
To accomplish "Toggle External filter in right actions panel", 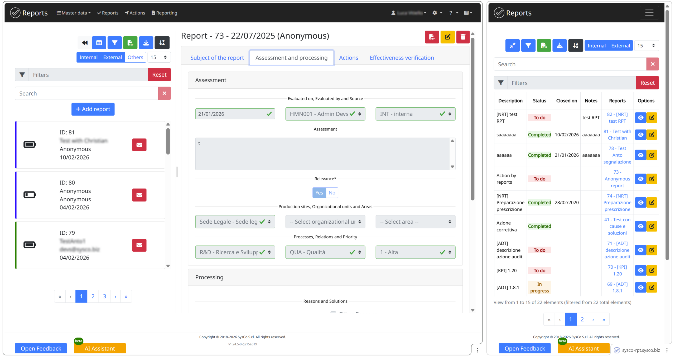I will pos(620,46).
